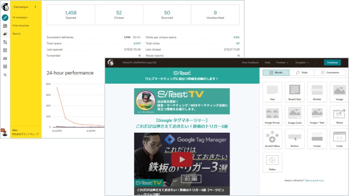Select the Footer content block
The image size is (349, 196).
[x=317, y=139]
